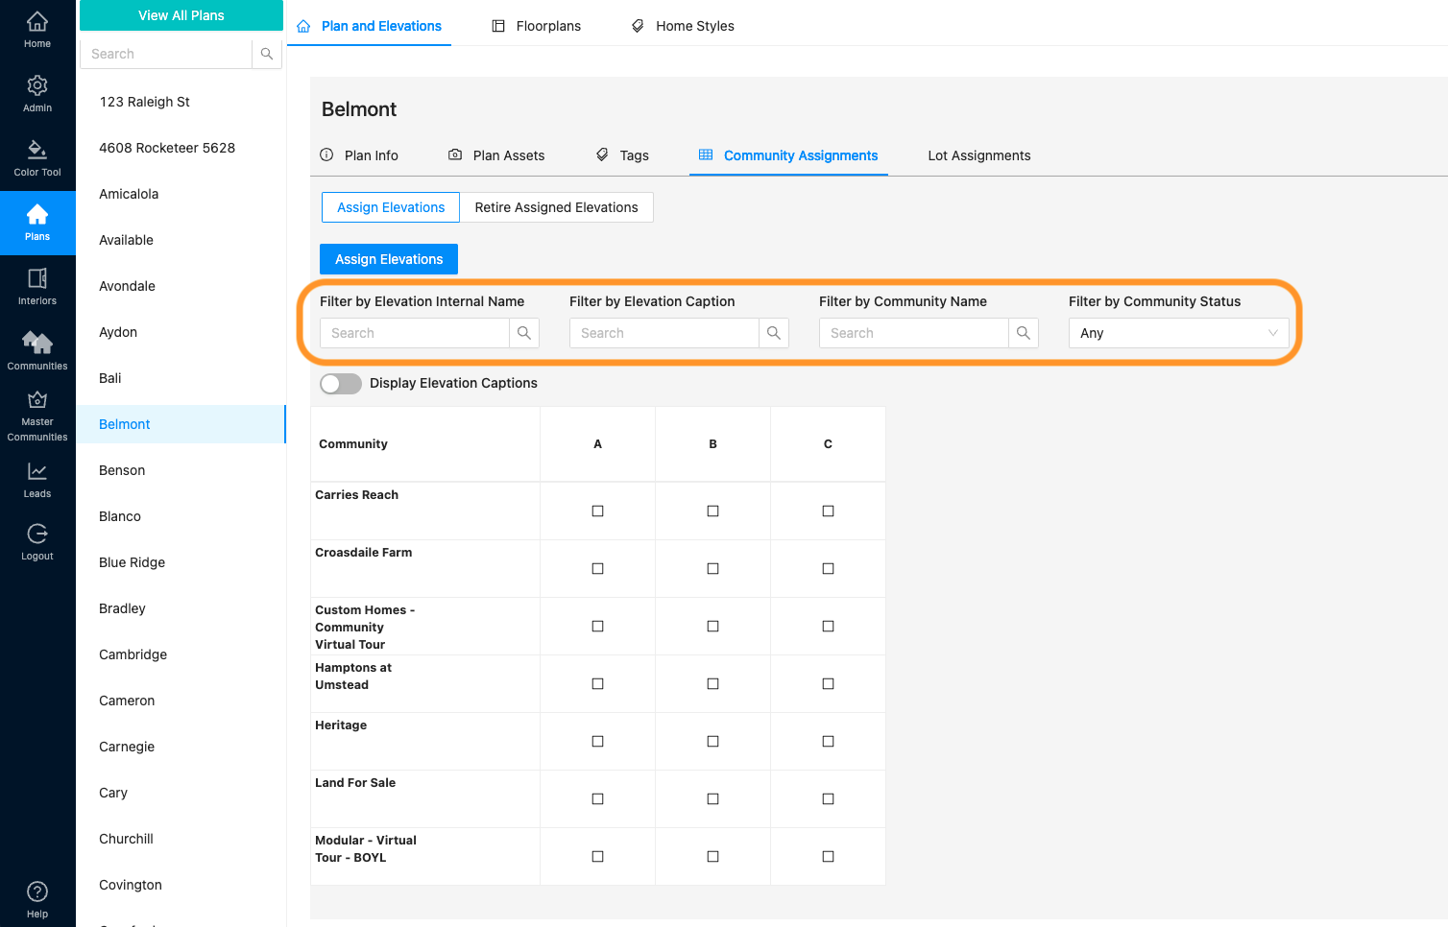Select Retire Assigned Elevations option
The width and height of the screenshot is (1448, 927).
[556, 207]
